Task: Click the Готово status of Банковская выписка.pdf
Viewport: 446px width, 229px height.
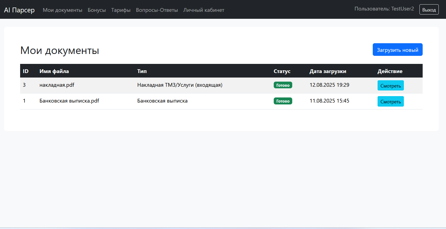Action: 283,101
